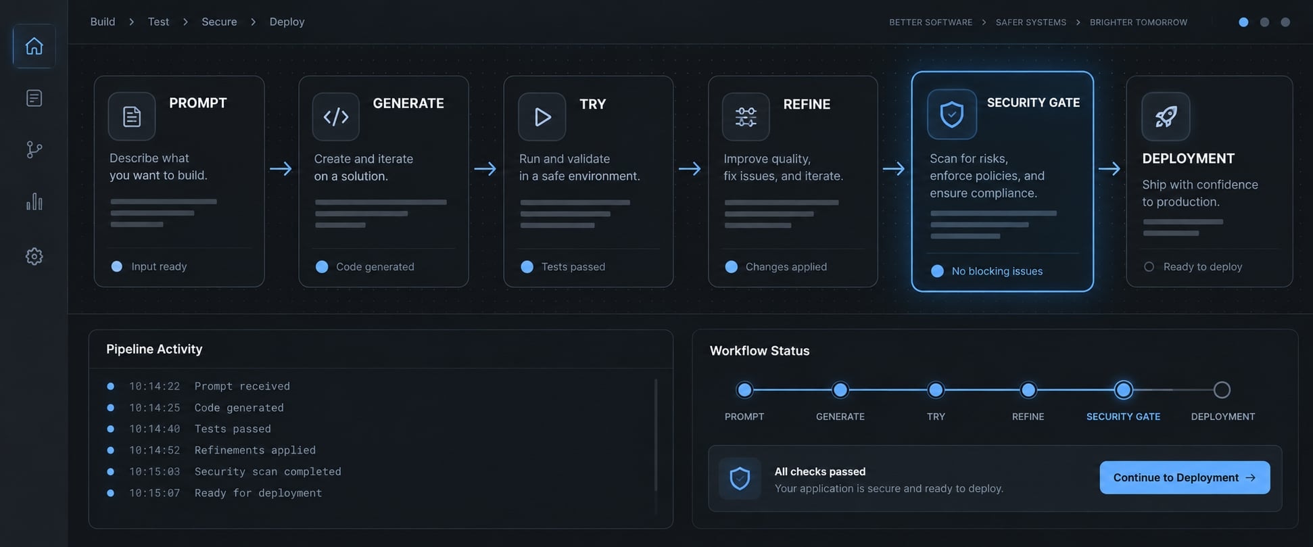The height and width of the screenshot is (547, 1313).
Task: Click the shield icon beside All checks passed
Action: click(x=740, y=479)
